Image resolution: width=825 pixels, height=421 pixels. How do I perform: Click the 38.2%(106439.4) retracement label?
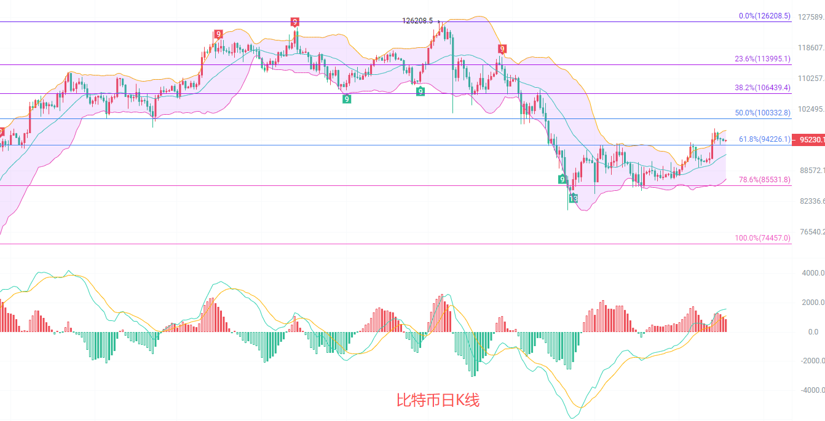point(762,88)
